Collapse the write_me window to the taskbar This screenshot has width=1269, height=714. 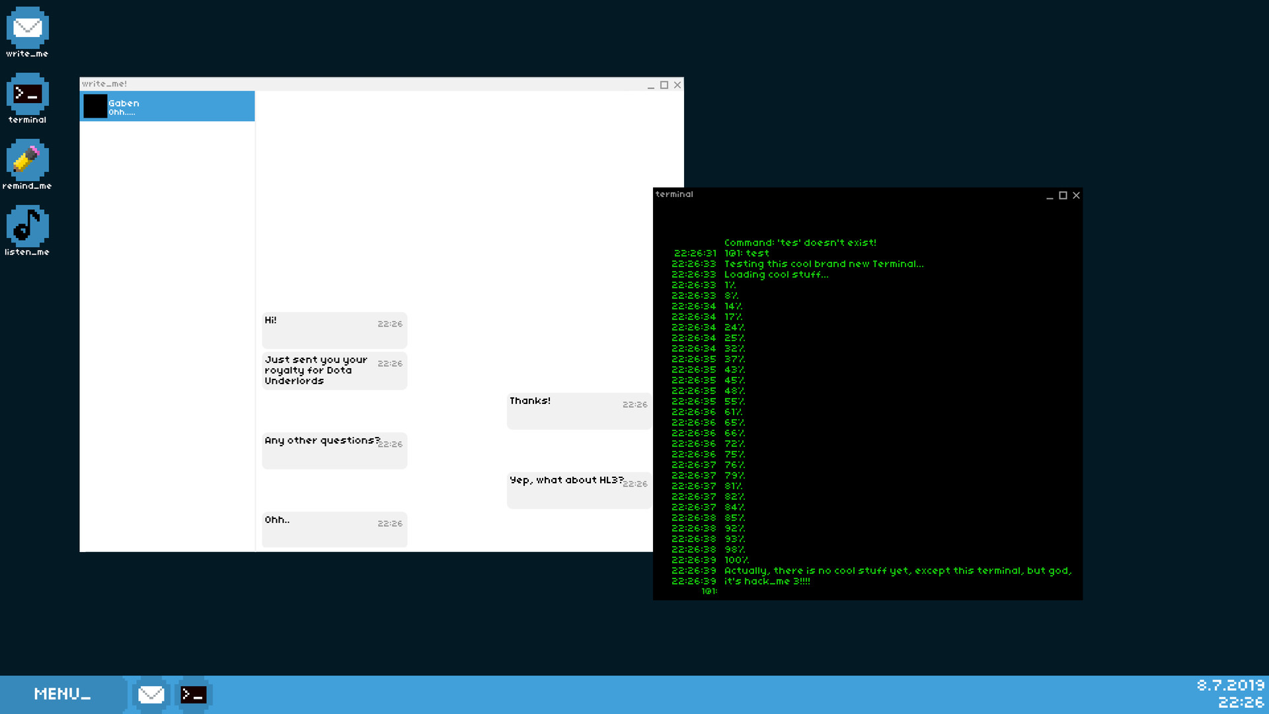[x=652, y=85]
